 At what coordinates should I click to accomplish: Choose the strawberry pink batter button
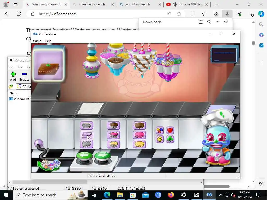tap(113, 135)
